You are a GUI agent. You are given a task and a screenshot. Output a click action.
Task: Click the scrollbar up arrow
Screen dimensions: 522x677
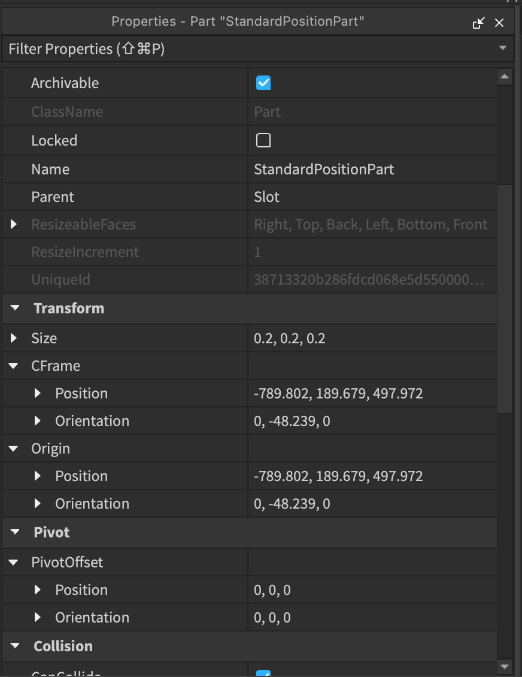[x=505, y=76]
